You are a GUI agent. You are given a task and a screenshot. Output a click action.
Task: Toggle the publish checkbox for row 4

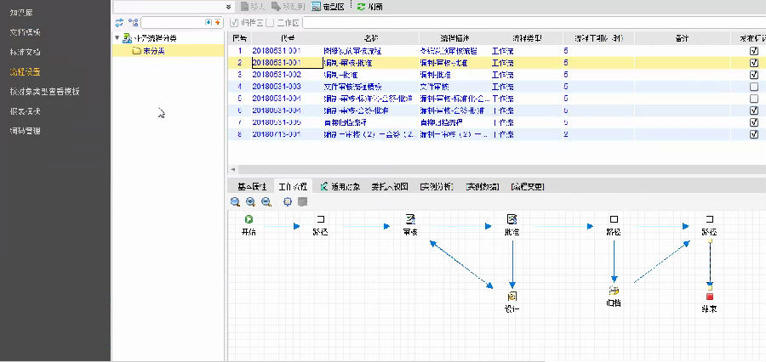pos(753,87)
